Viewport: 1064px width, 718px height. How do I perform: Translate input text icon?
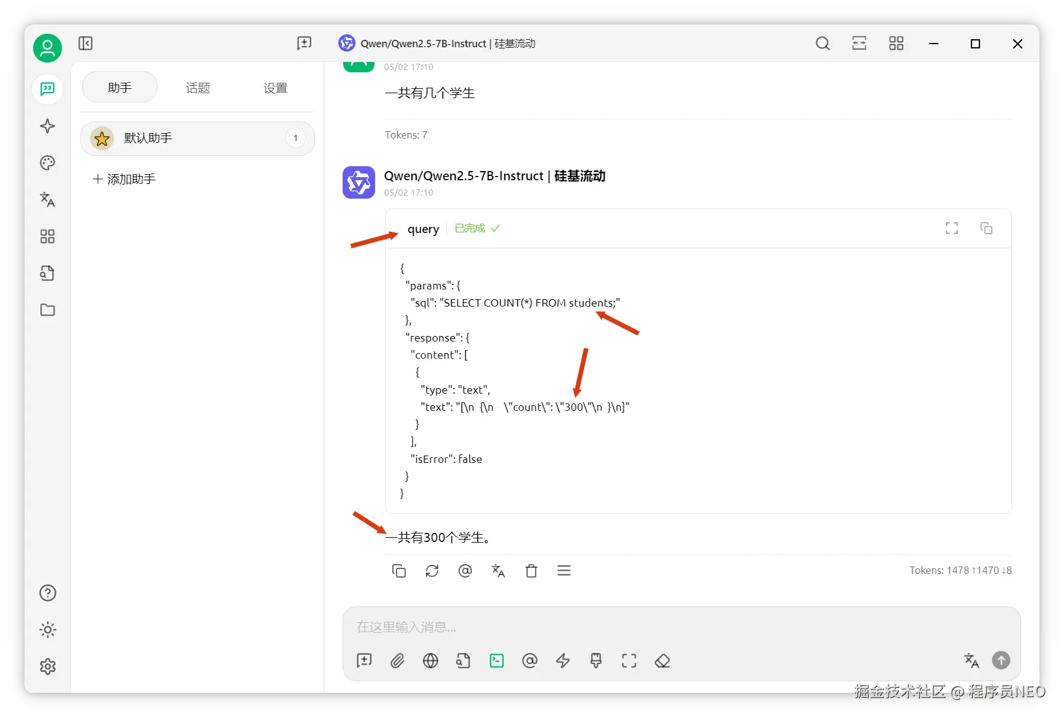point(971,660)
